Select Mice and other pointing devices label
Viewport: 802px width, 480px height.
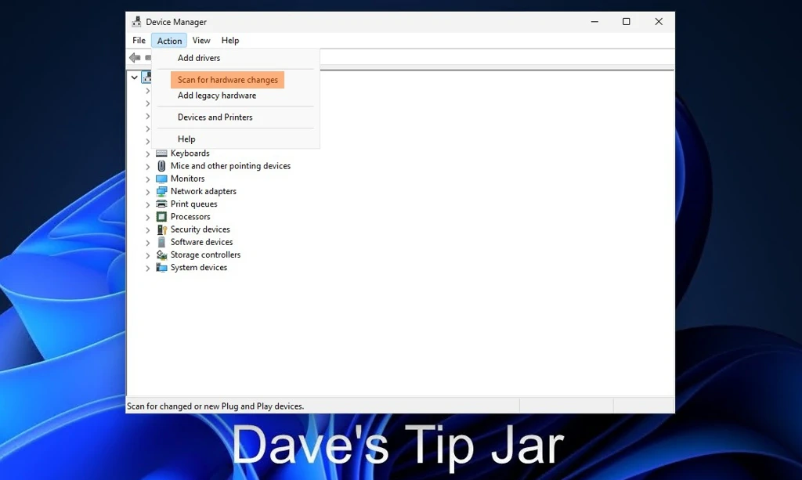pos(230,166)
